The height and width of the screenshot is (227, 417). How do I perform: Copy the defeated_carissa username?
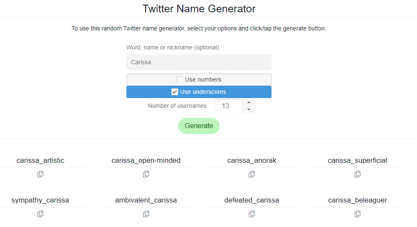click(252, 214)
